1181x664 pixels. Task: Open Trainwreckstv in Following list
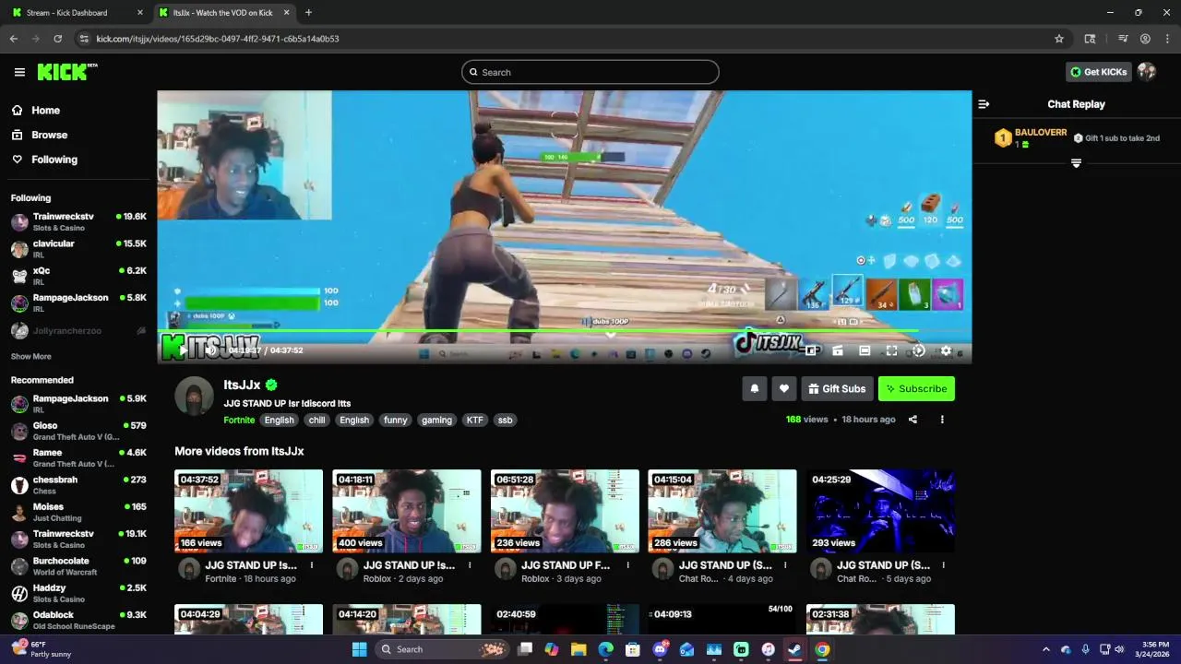pyautogui.click(x=78, y=221)
